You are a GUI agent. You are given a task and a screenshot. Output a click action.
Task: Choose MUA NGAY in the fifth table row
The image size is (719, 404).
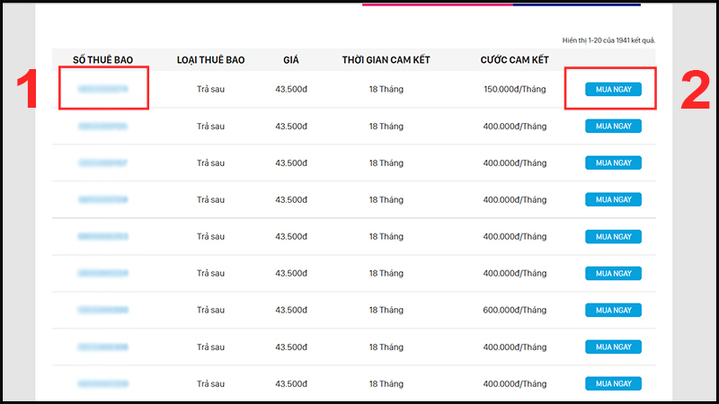pos(613,236)
